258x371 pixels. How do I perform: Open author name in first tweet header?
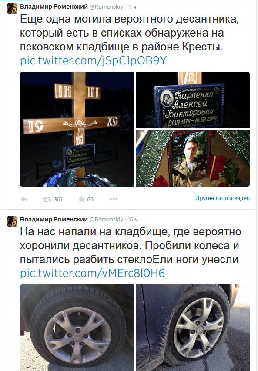click(x=54, y=7)
